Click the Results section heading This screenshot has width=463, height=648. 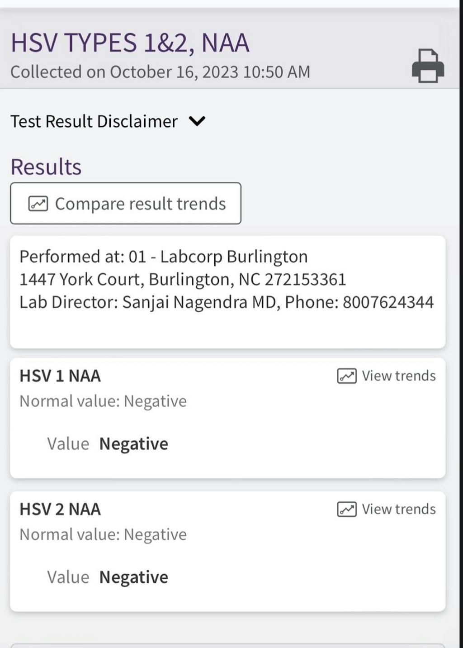tap(46, 167)
